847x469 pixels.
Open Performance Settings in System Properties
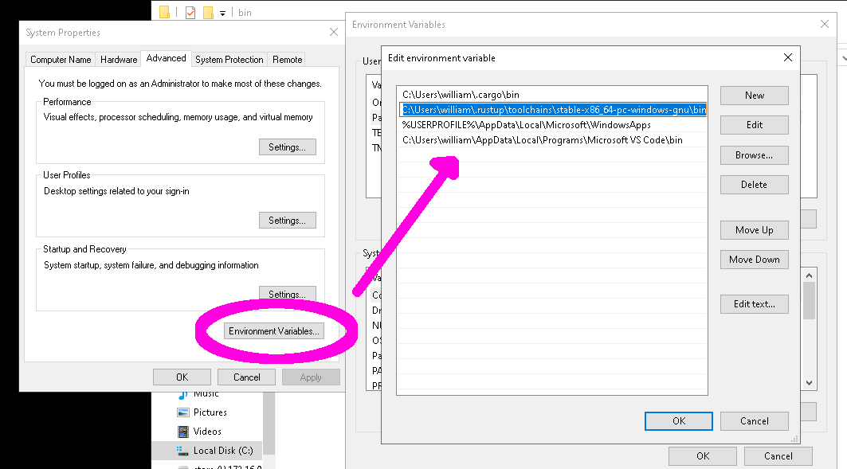[287, 147]
